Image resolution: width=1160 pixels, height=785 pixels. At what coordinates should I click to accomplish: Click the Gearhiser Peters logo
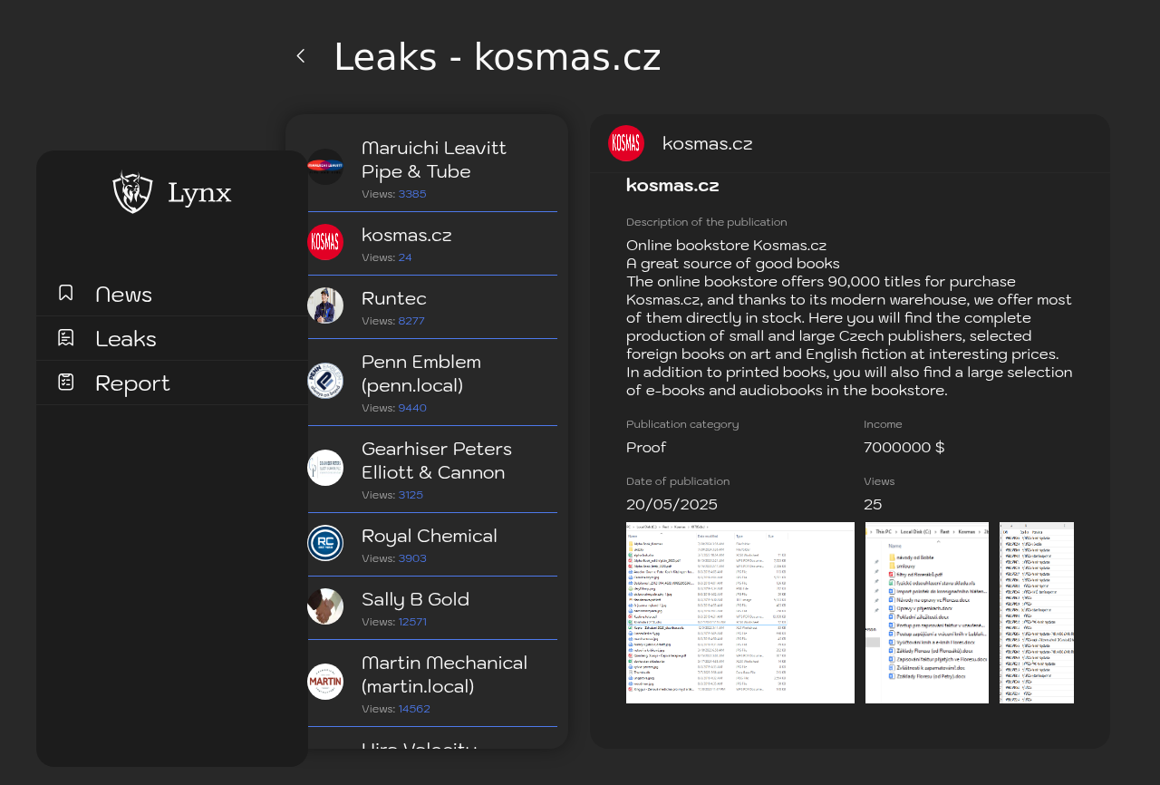[x=325, y=468]
